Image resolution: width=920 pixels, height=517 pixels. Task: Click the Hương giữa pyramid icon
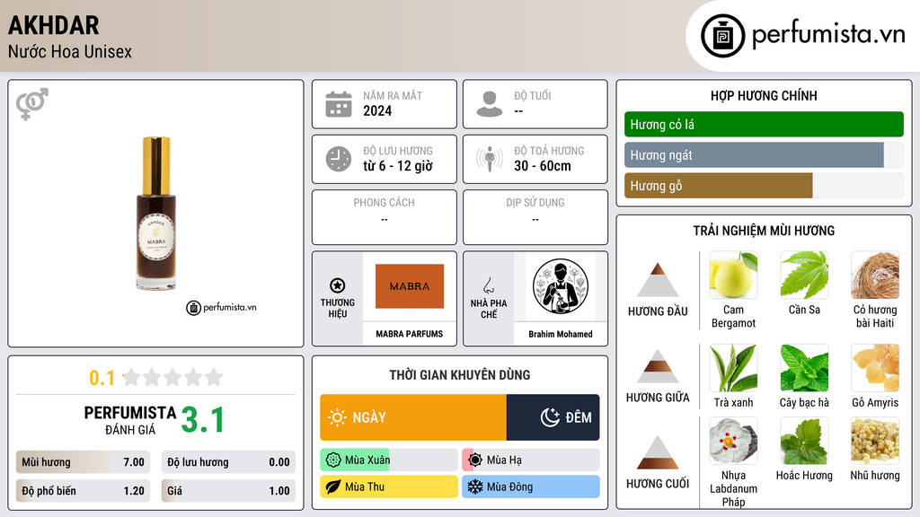click(658, 366)
